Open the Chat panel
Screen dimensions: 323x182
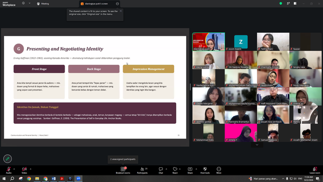[160, 170]
